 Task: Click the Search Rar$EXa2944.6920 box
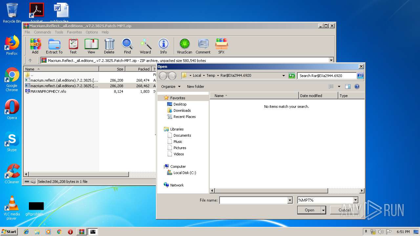(327, 75)
